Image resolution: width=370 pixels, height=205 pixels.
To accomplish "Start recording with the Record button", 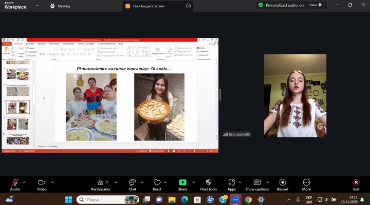I will [x=282, y=183].
